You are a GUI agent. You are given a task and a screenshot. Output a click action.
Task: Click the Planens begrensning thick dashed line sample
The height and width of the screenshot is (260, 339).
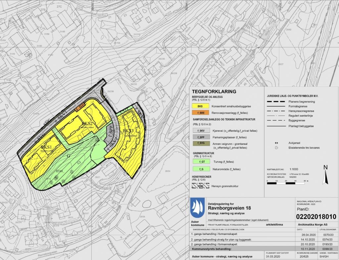[x=276, y=101]
